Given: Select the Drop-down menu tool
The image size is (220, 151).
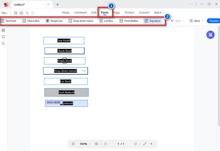Looking at the screenshot, I should (81, 21).
